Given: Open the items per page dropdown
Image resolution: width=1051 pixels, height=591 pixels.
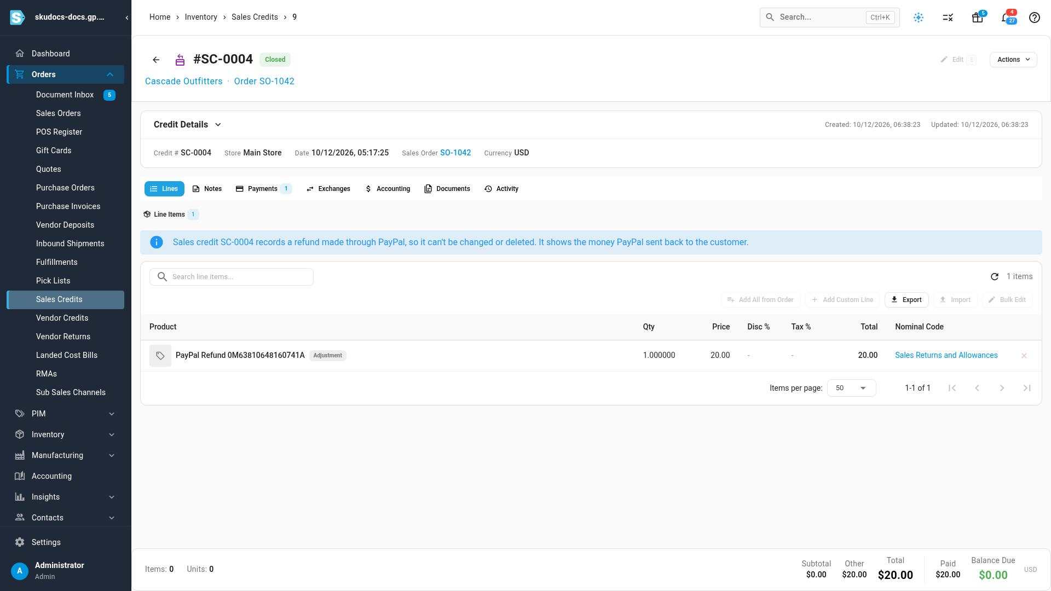Looking at the screenshot, I should click(851, 388).
